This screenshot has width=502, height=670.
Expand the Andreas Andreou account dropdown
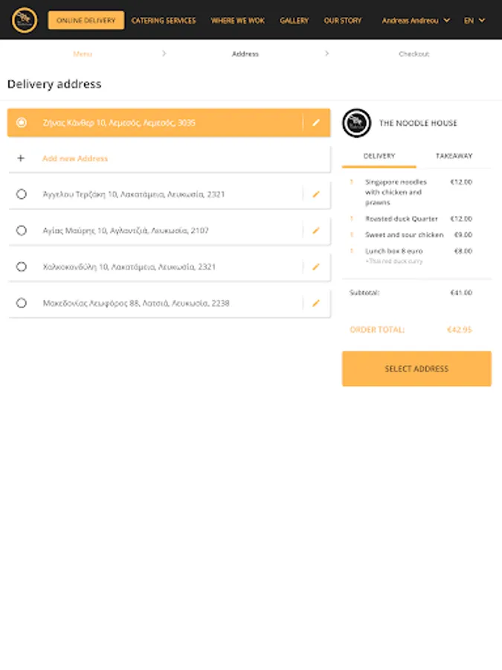click(416, 21)
